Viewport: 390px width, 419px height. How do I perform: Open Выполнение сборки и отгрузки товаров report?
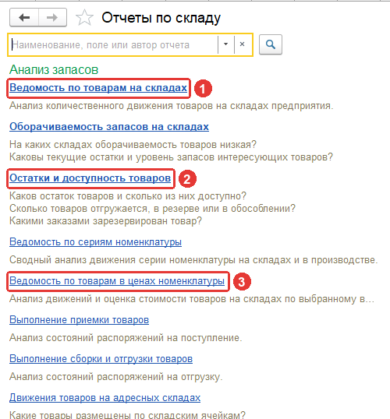[101, 358]
